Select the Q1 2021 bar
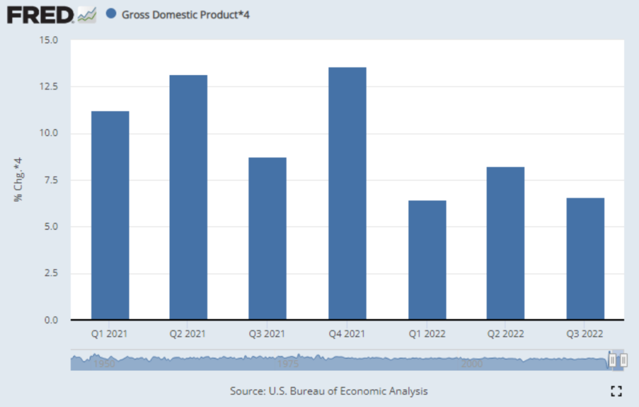The height and width of the screenshot is (407, 639). point(110,215)
